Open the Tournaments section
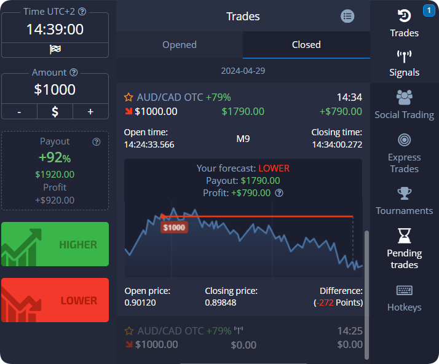Viewport: 439px width, 364px height. (x=404, y=194)
